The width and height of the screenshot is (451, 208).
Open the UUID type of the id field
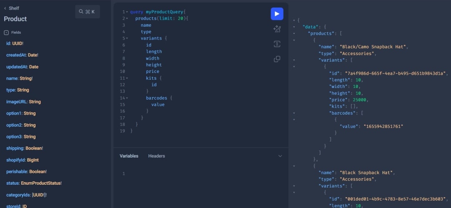click(17, 43)
